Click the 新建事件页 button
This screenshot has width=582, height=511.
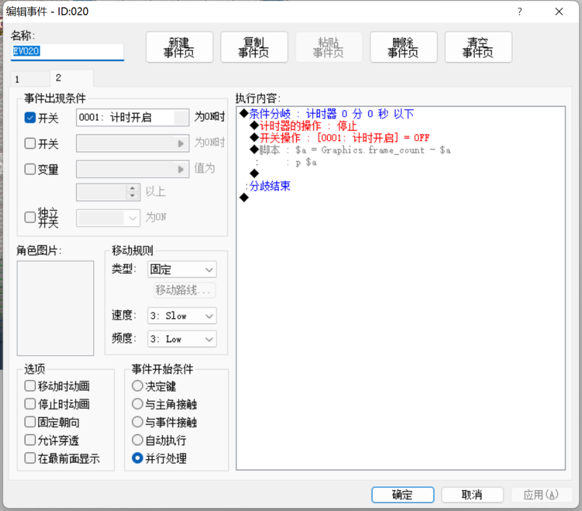point(179,47)
